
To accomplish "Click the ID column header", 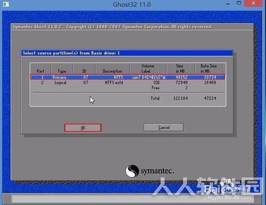I will [84, 71].
